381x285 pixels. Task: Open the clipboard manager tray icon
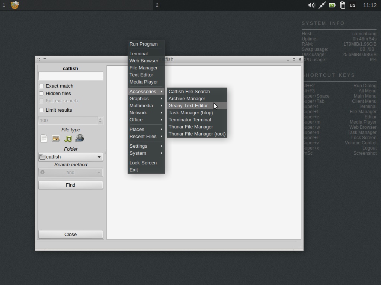tap(342, 5)
